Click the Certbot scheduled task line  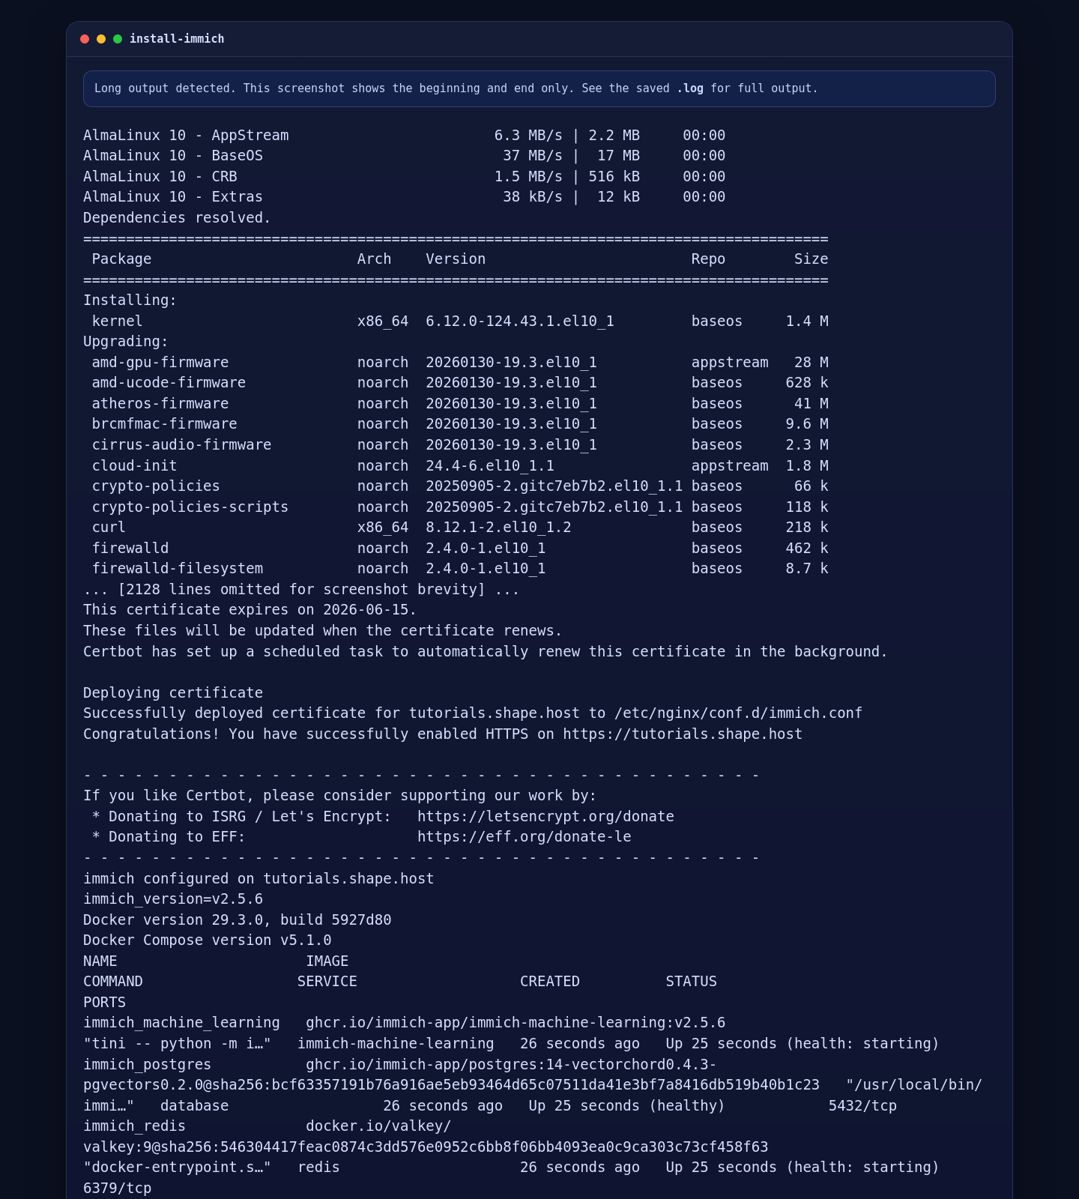(x=486, y=652)
